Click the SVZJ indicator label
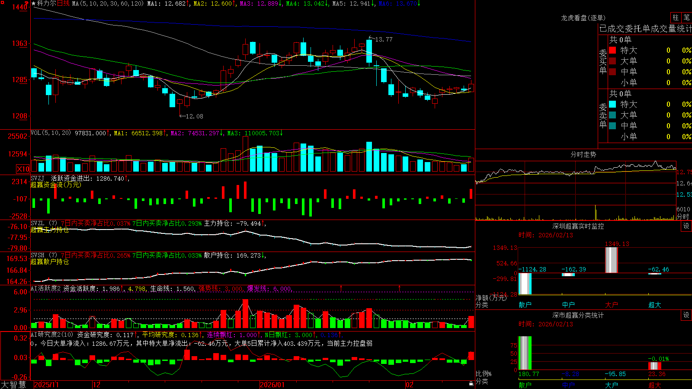Image resolution: width=692 pixels, height=389 pixels. coord(38,178)
